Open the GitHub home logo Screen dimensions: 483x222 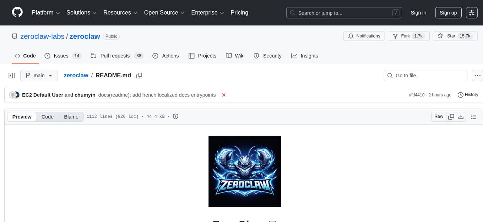(17, 12)
